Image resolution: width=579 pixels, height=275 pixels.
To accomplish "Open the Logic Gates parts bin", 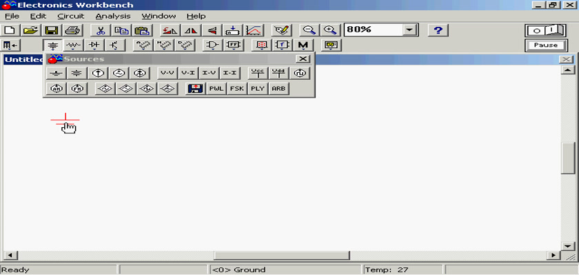I will 213,45.
